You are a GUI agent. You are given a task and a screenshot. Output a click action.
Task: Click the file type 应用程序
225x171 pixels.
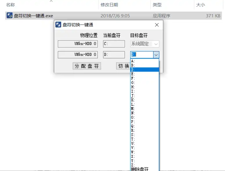click(162, 16)
